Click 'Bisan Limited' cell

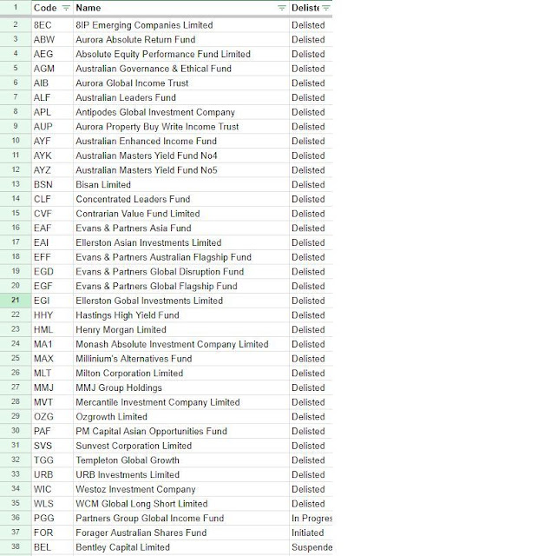181,185
